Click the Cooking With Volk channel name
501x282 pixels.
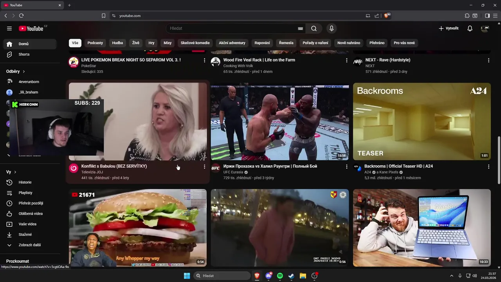(x=238, y=66)
